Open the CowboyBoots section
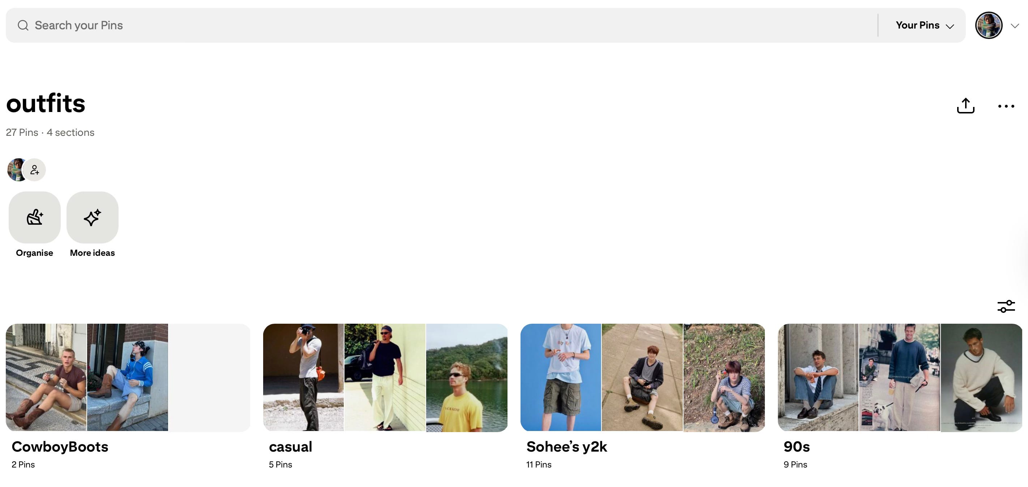 pyautogui.click(x=60, y=447)
